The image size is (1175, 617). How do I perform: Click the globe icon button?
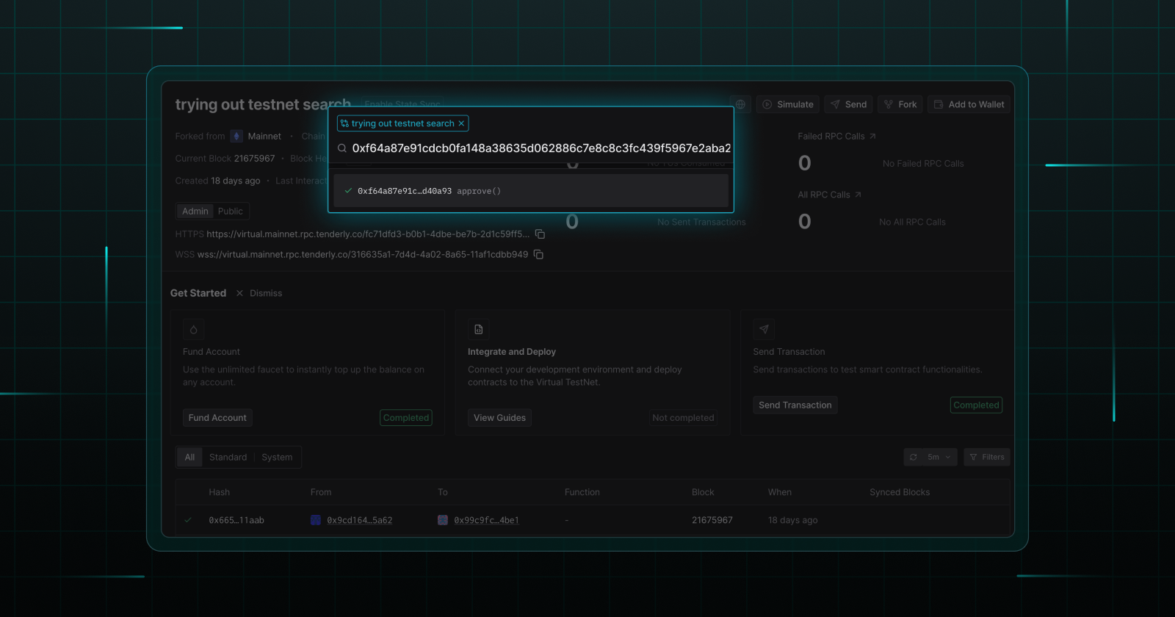click(740, 104)
